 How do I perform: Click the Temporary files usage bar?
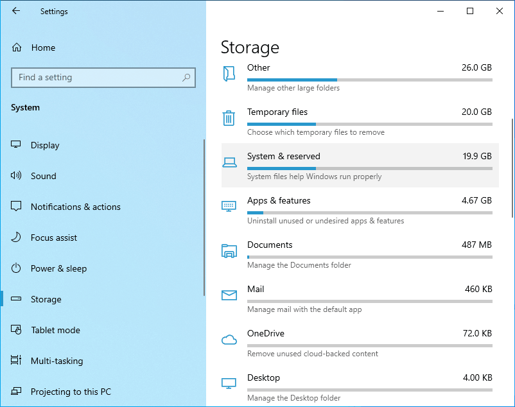point(370,124)
